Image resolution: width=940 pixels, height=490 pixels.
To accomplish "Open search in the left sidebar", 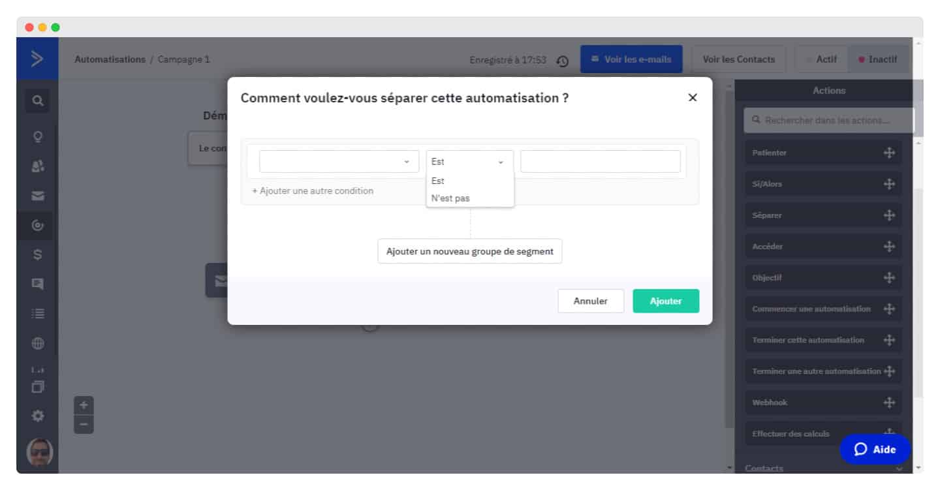I will click(38, 100).
